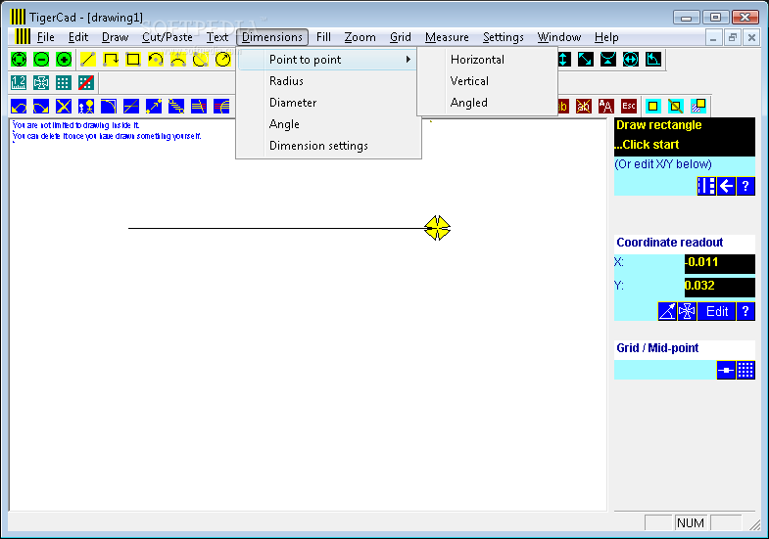
Task: Select the blue trim line tool
Action: point(131,107)
